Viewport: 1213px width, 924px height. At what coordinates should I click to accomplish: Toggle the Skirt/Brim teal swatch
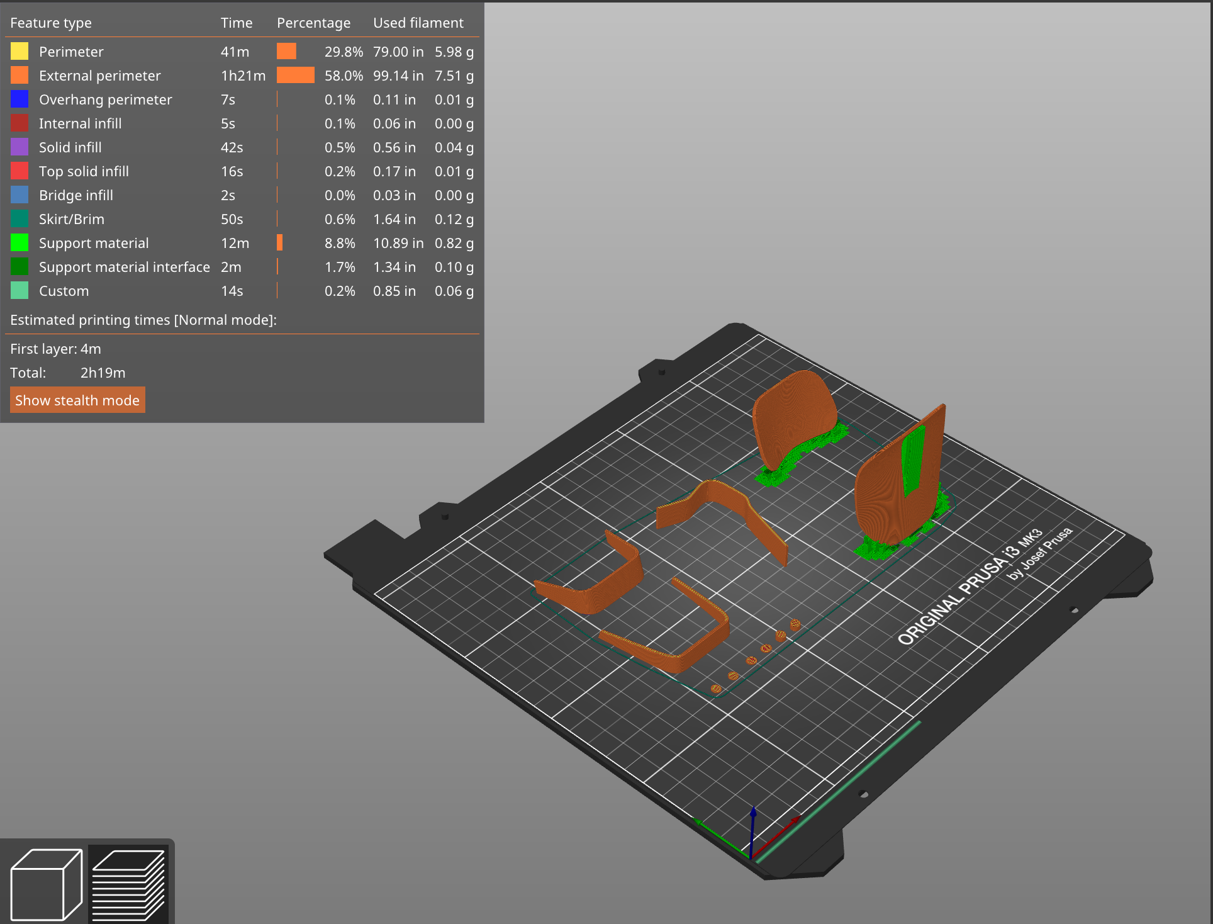point(20,218)
